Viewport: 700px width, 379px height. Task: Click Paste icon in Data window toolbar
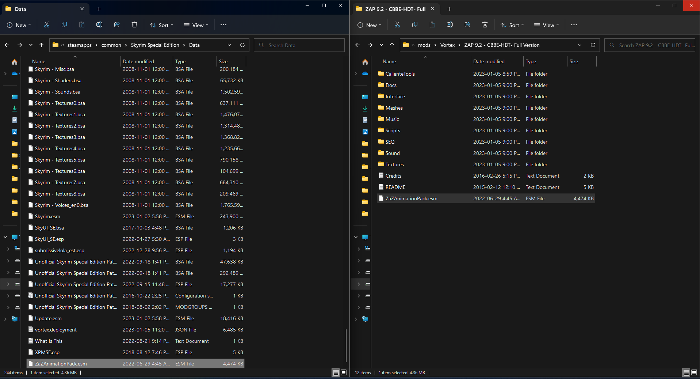[x=82, y=25]
